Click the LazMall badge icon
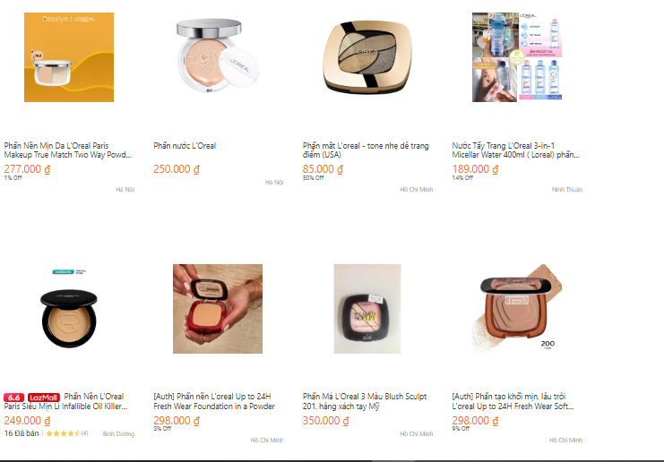 click(x=44, y=398)
